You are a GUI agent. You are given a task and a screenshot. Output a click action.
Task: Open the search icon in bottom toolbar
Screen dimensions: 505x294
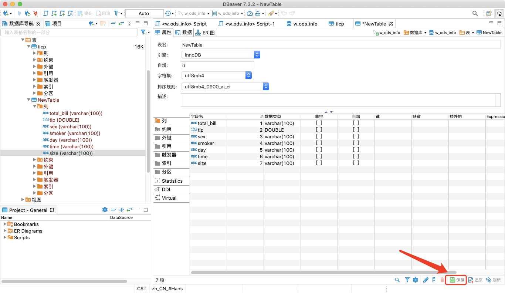(397, 280)
